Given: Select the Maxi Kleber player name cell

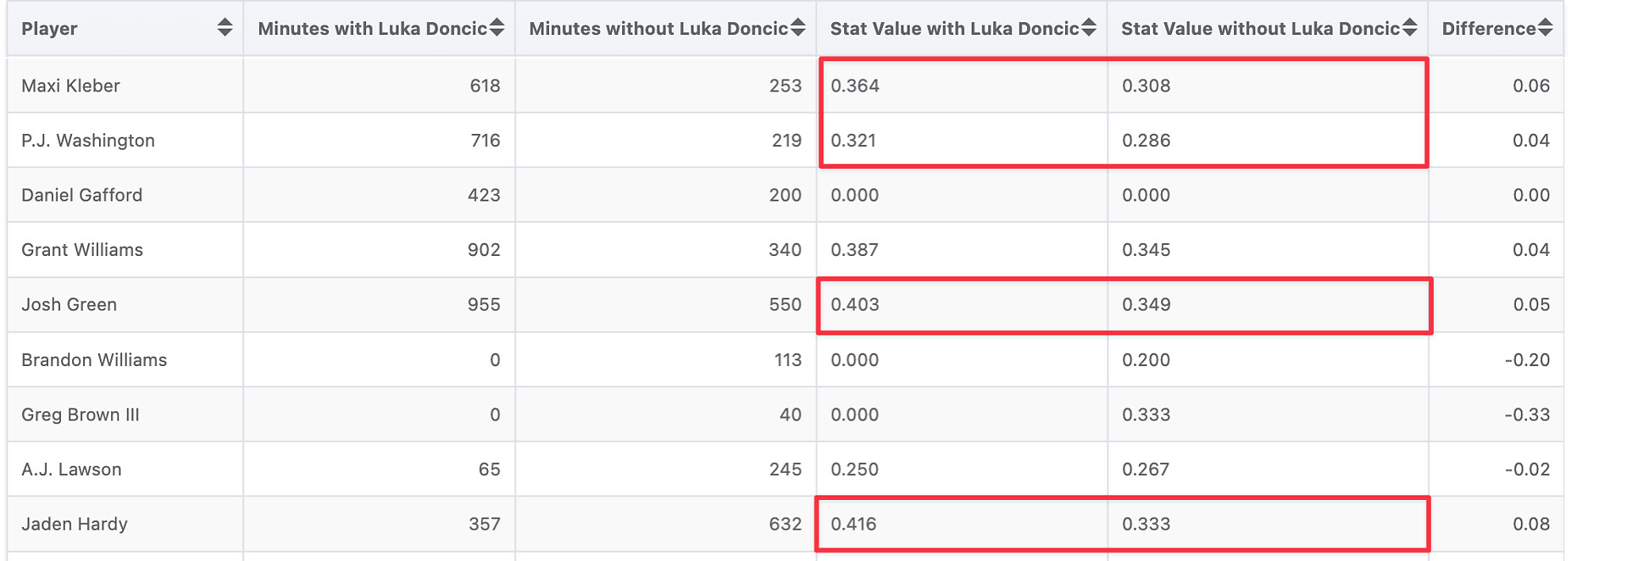Looking at the screenshot, I should pyautogui.click(x=70, y=86).
